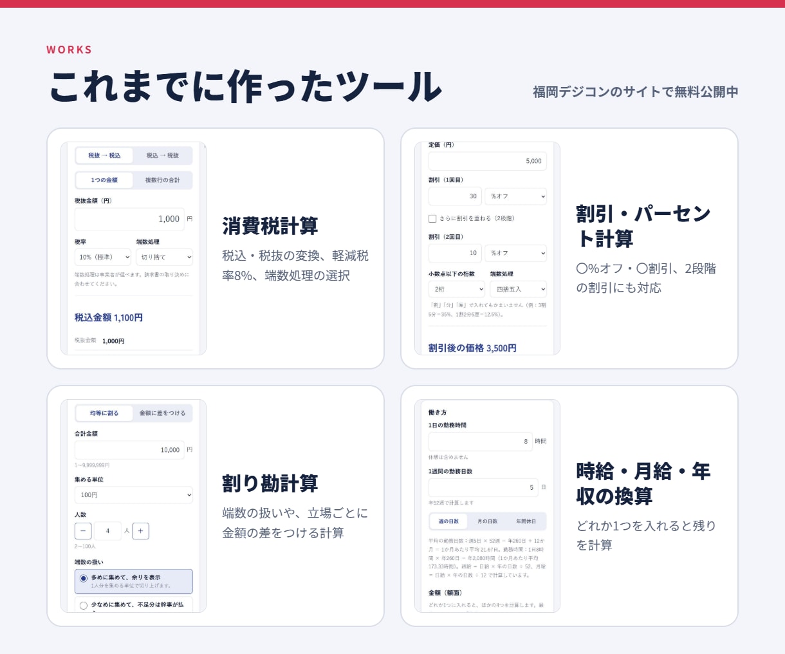Click the 人数 field showing 4
785x654 pixels.
(x=107, y=531)
